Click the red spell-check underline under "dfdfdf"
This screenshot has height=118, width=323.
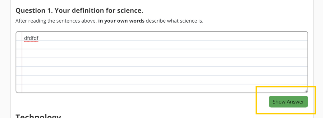(31, 41)
